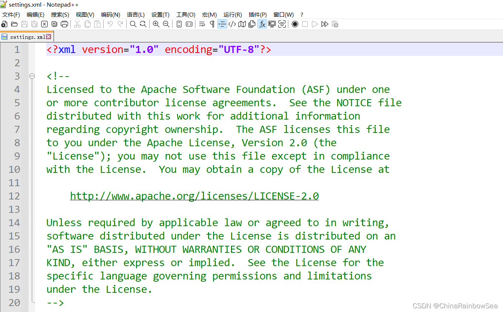This screenshot has height=312, width=503.
Task: Close current document via toolbar X icon
Action: coord(44,24)
